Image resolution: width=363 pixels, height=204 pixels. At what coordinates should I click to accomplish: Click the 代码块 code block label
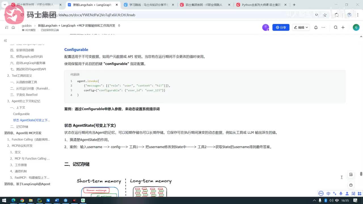pyautogui.click(x=75, y=74)
